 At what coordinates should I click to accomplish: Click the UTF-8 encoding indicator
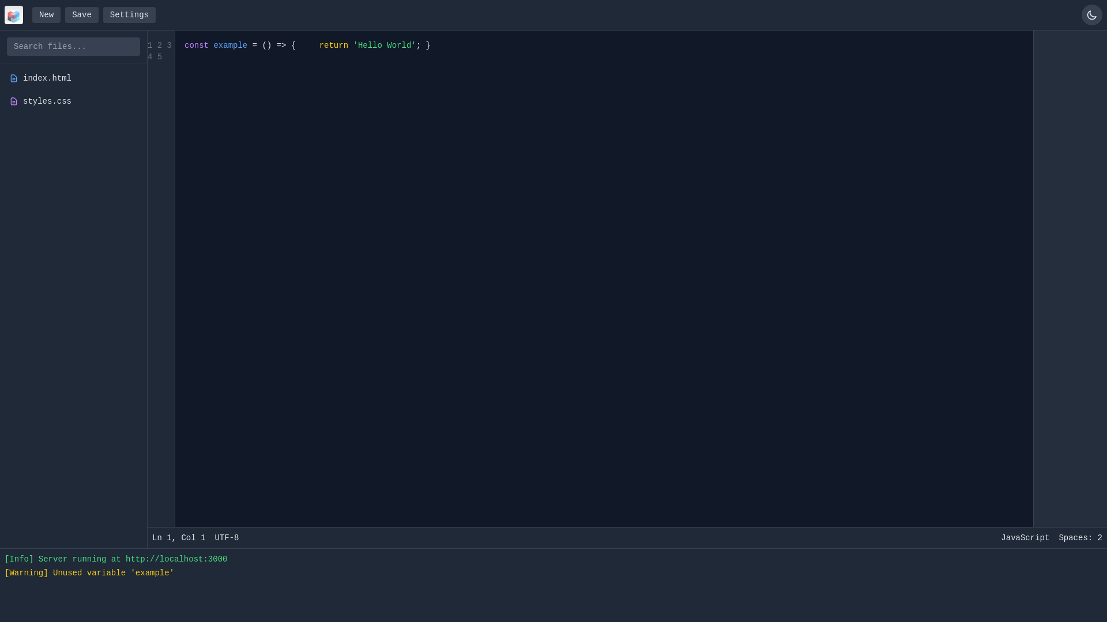[227, 538]
